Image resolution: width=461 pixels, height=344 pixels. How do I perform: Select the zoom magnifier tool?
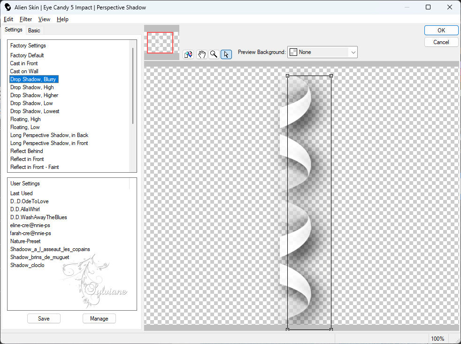214,54
